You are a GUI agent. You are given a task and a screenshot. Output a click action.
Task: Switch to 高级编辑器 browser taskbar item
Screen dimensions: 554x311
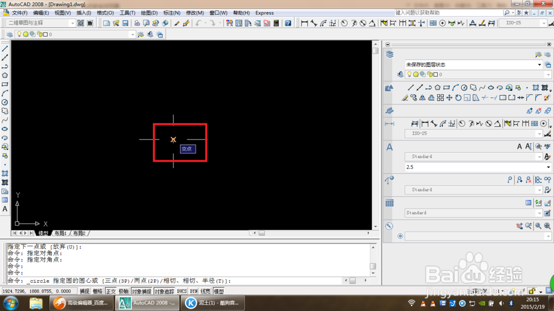(81, 303)
